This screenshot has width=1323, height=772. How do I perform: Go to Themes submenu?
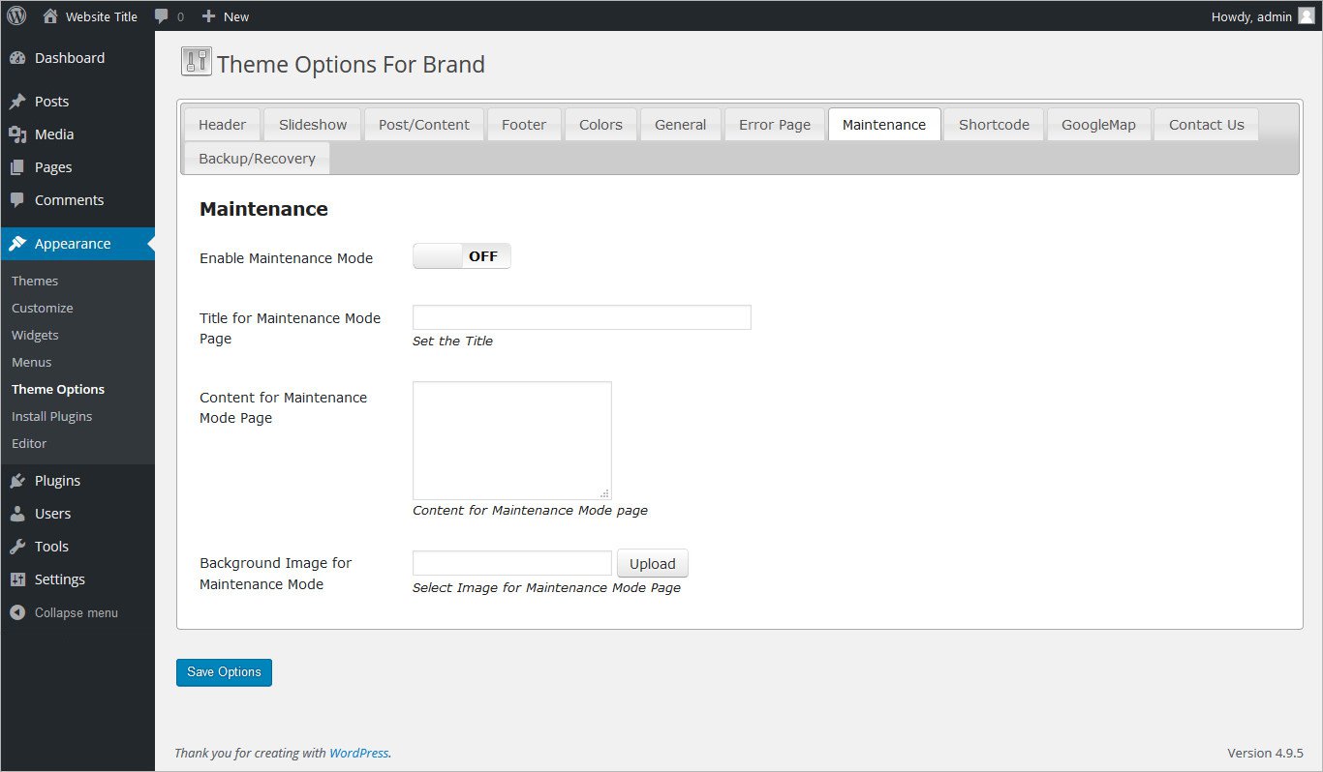(35, 281)
